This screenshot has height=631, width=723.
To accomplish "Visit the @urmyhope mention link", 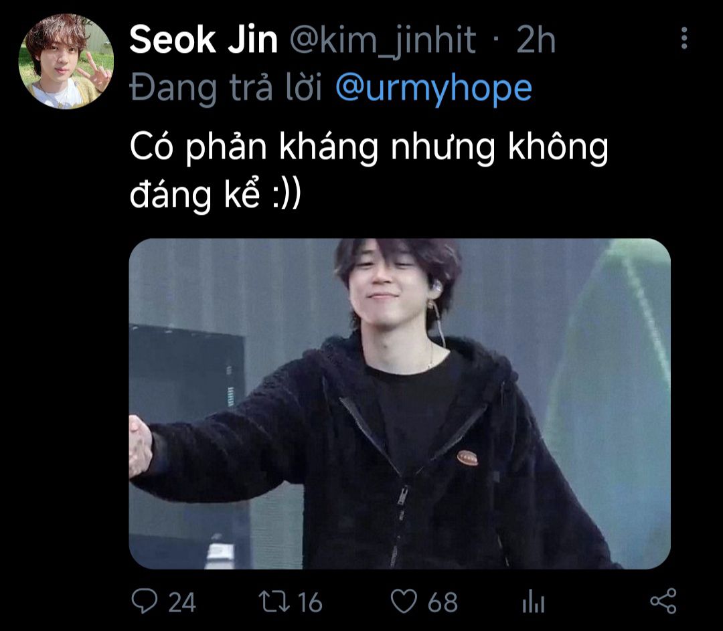I will coord(433,88).
